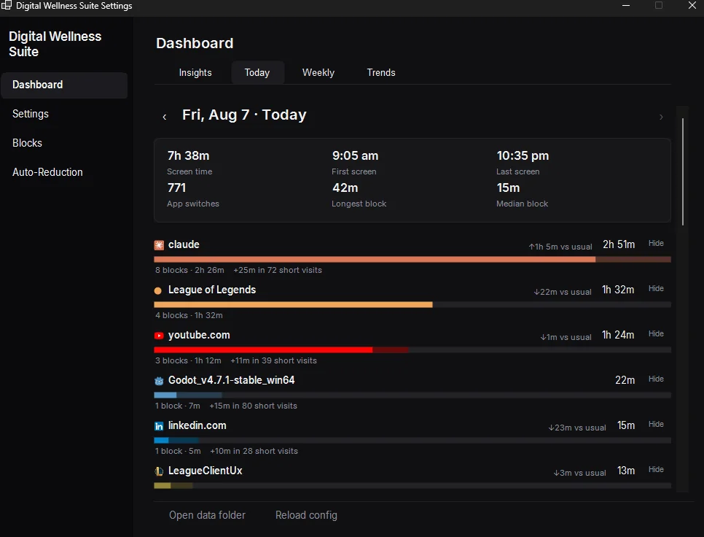Viewport: 704px width, 537px height.
Task: Click the 771 app switches value
Action: tap(176, 188)
